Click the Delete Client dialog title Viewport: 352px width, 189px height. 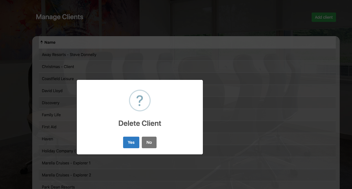[x=140, y=123]
